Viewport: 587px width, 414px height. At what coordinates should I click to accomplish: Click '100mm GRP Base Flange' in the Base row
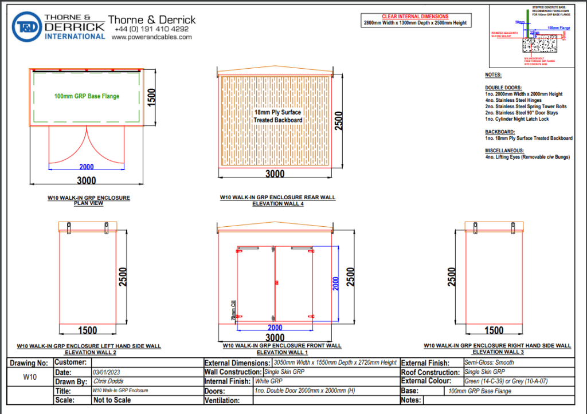[x=480, y=391]
